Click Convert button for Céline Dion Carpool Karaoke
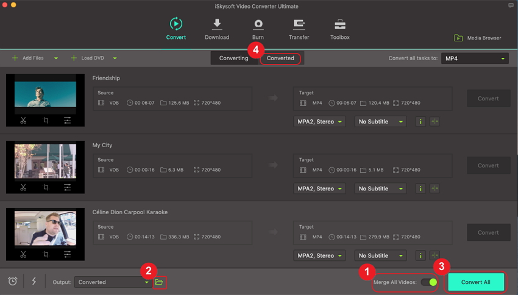The image size is (518, 295). pyautogui.click(x=488, y=232)
